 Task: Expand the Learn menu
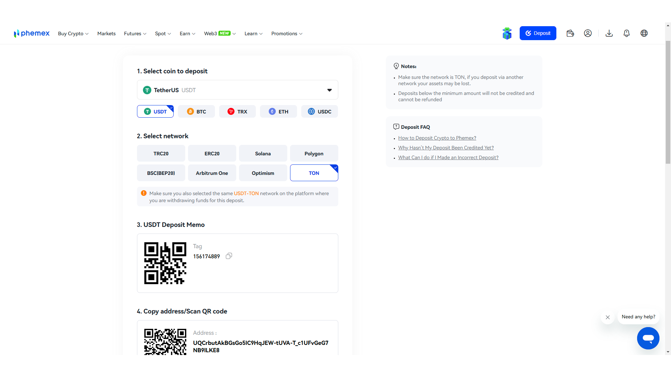click(253, 34)
